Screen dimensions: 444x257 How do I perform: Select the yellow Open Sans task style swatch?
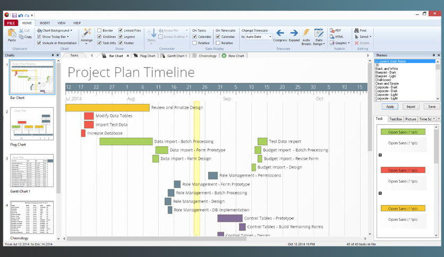point(403,208)
